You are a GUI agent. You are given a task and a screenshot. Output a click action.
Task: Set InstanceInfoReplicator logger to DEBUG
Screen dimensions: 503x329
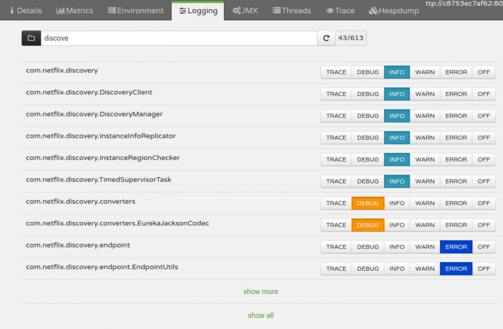pyautogui.click(x=368, y=138)
